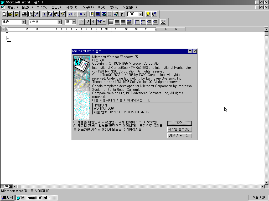
Task: Switch to Normal view icon
Action: pos(2,186)
